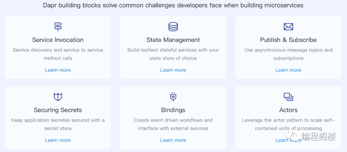Image resolution: width=347 pixels, height=152 pixels.
Task: Click the Securing Secrets card title
Action: (58, 110)
